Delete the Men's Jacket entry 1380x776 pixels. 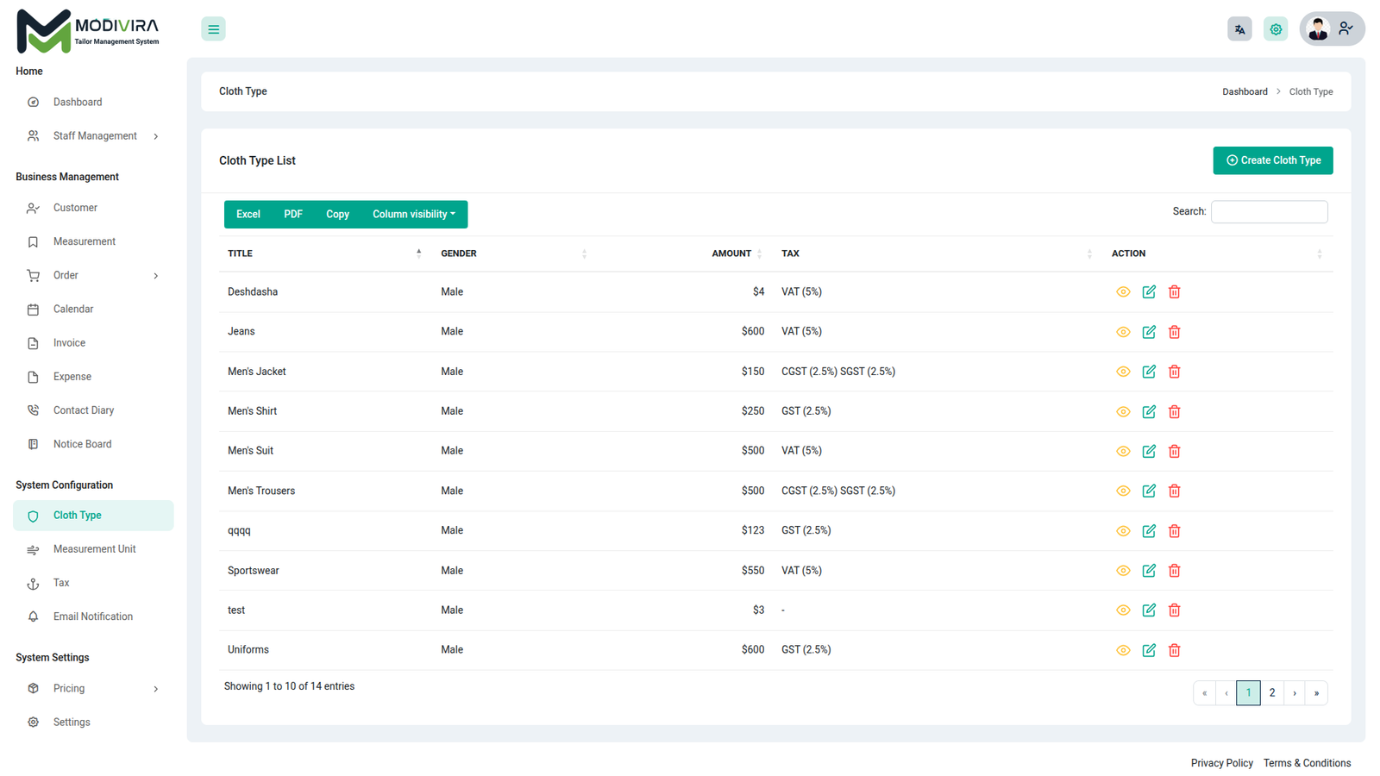tap(1174, 372)
